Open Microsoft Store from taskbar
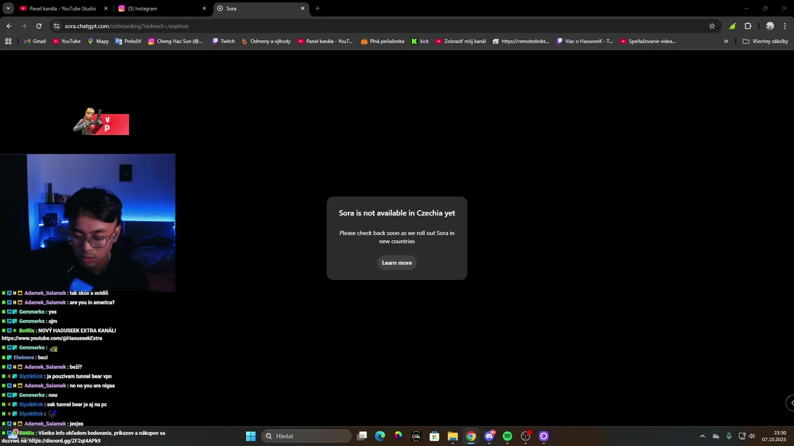This screenshot has width=794, height=446. 435,436
